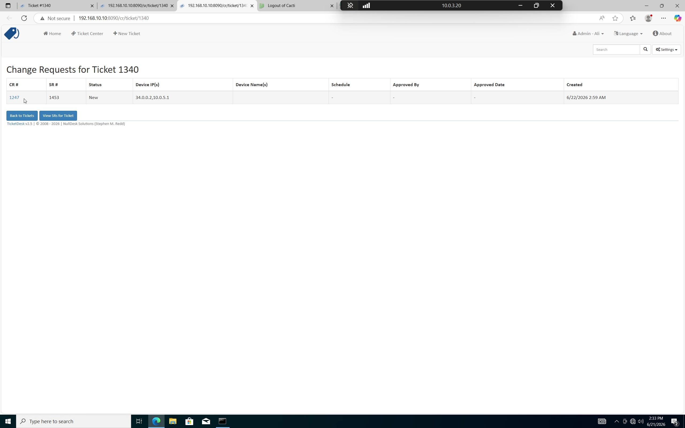Open Task View on taskbar
The image size is (685, 428).
(139, 421)
